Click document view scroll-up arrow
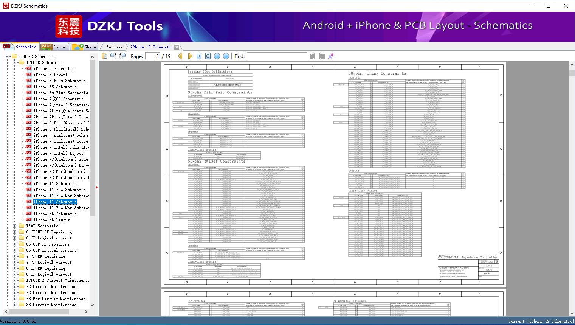Viewport: 575px width, 325px height. coord(572,65)
